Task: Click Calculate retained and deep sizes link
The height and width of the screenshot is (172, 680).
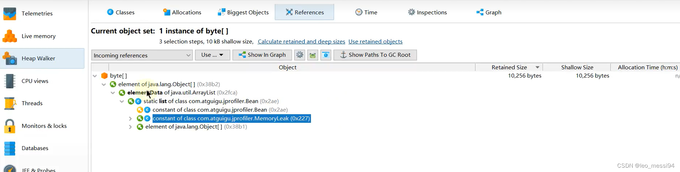Action: coord(302,42)
